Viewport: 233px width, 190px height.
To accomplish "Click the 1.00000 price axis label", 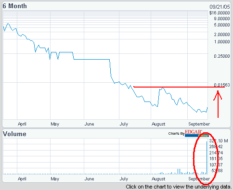I will coord(222,42).
